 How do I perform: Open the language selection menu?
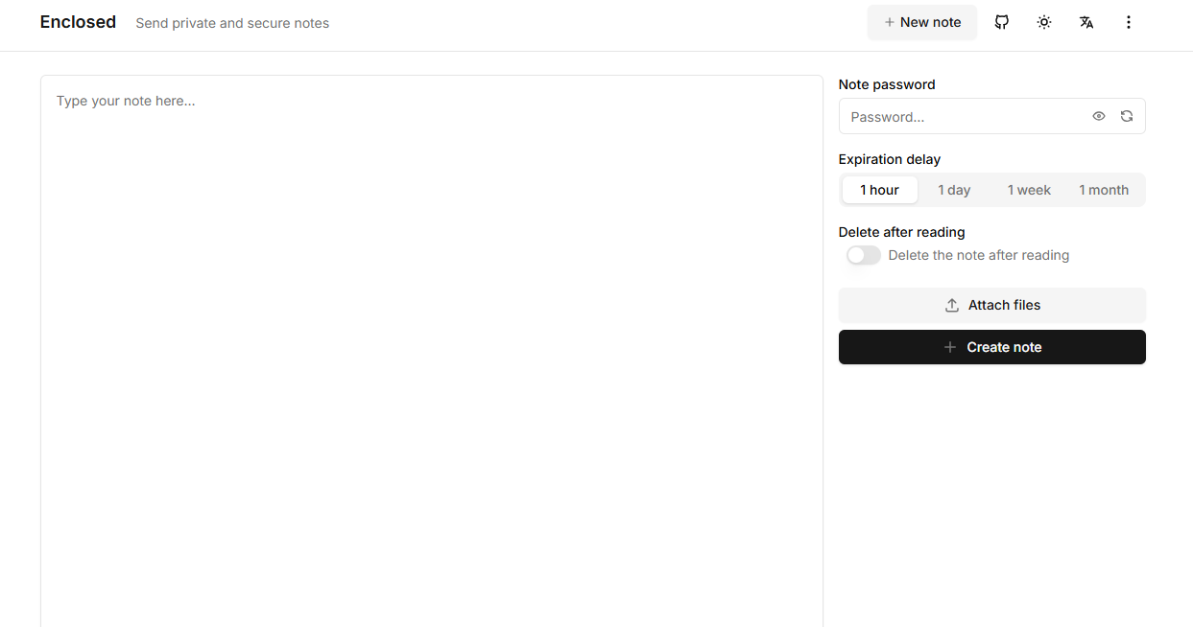[x=1086, y=21]
